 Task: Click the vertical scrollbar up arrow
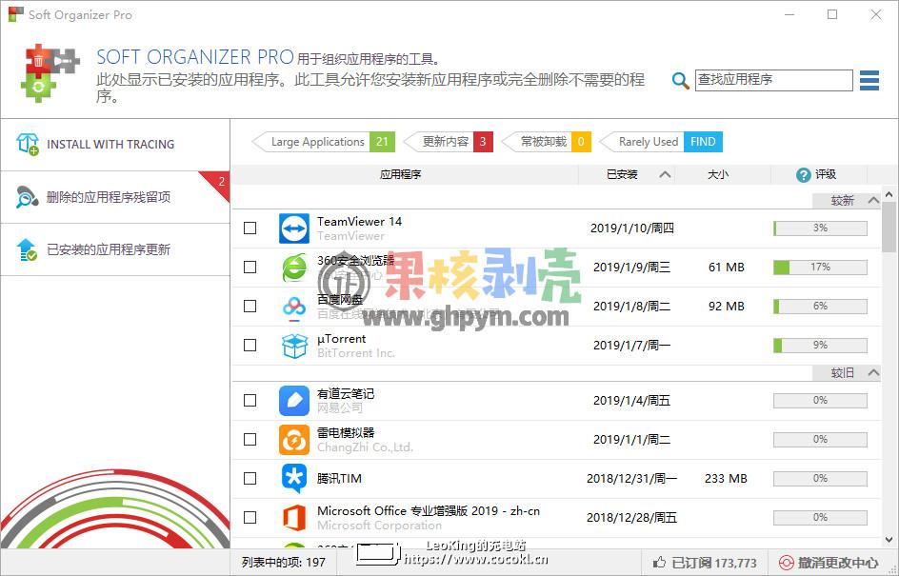(x=889, y=195)
